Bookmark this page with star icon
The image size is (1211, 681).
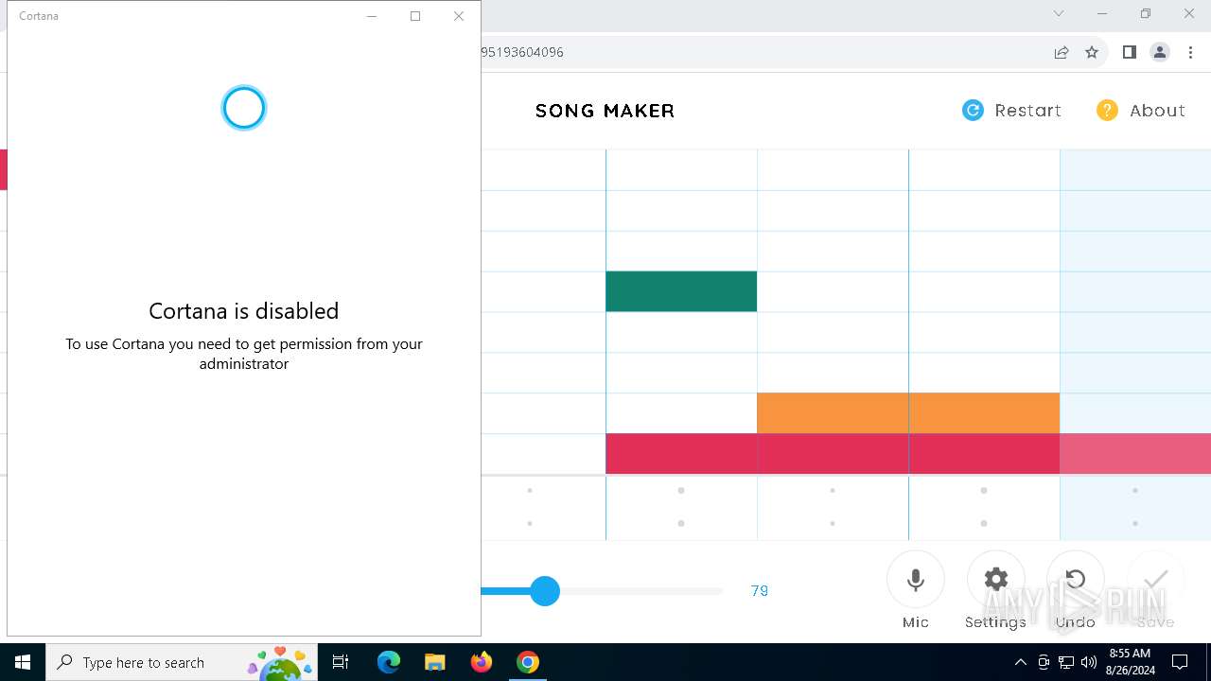coord(1092,52)
